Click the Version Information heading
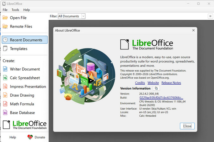Image resolution: width=214 pixels, height=142 pixels. [x=135, y=88]
